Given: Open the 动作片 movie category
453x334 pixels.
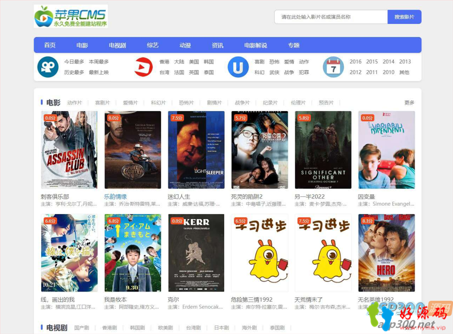Looking at the screenshot, I should pyautogui.click(x=74, y=103).
